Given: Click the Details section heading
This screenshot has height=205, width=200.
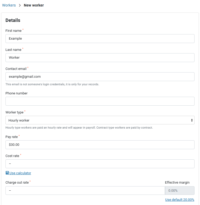Looking at the screenshot, I should [x=13, y=20].
